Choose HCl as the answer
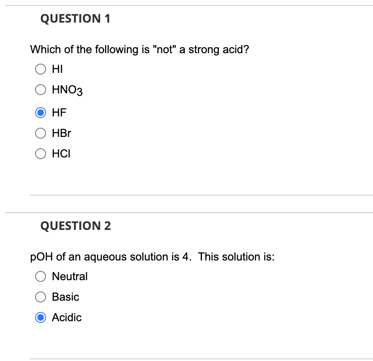 (x=41, y=154)
